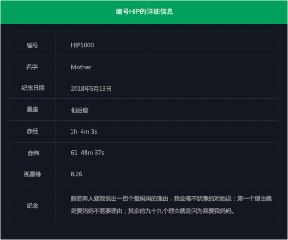The height and width of the screenshot is (240, 288).
Task: Select the 纪念日期 label cell
Action: point(33,88)
